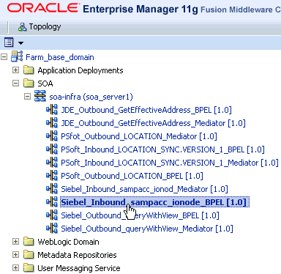
Task: Open JDE_Outbound_GetEffectiveAddress_BPEL [1.0] composite
Action: point(146,110)
